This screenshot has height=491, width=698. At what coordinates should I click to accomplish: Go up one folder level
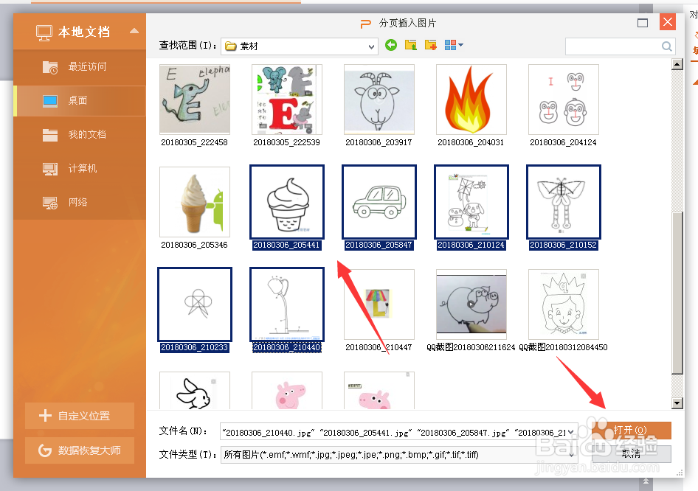411,45
